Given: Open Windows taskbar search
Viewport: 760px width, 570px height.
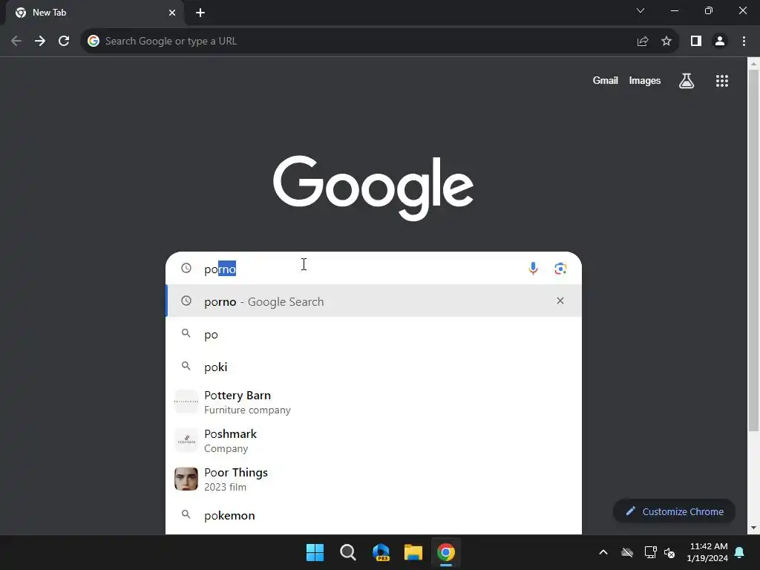Looking at the screenshot, I should [347, 552].
